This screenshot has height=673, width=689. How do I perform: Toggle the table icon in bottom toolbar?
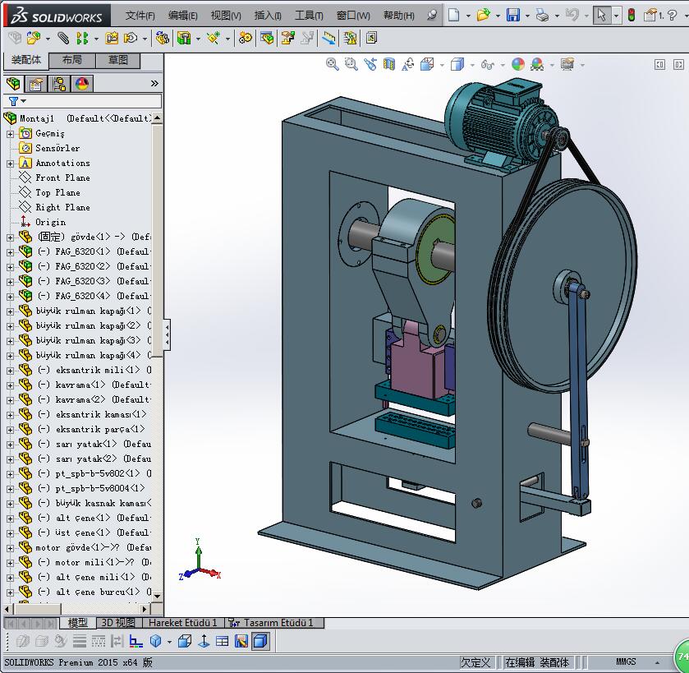(223, 641)
